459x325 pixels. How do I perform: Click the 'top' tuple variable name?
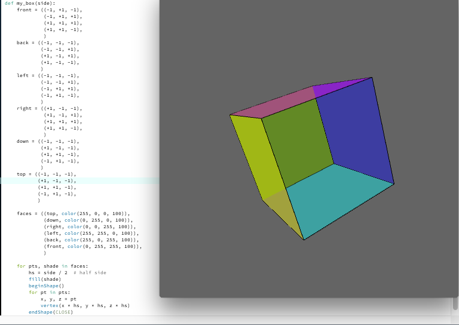21,174
